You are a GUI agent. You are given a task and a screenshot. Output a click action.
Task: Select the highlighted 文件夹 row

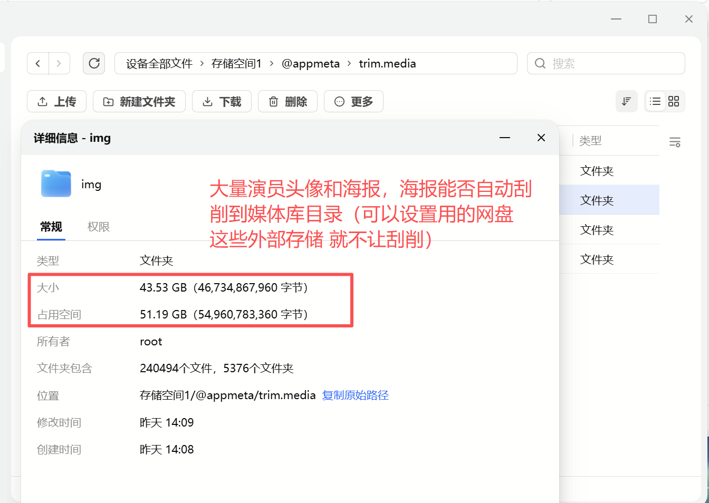[609, 200]
